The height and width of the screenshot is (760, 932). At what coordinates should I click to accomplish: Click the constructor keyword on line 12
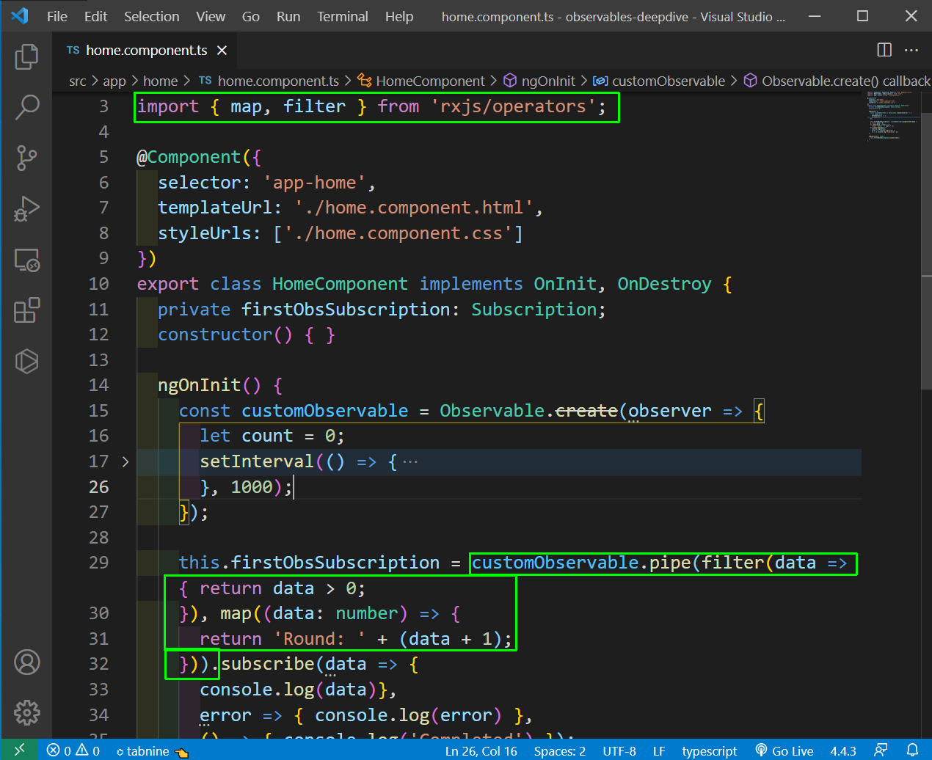click(x=215, y=335)
